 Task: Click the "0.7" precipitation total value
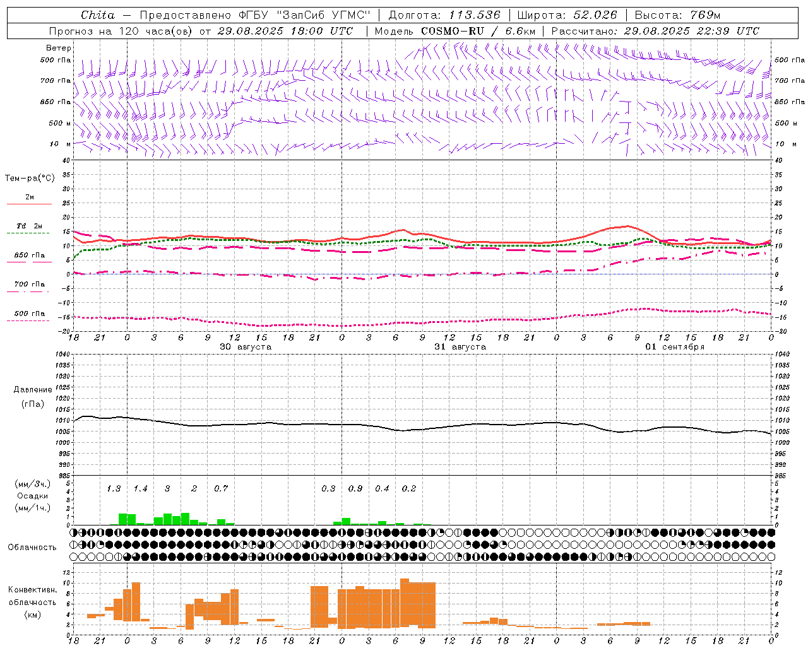click(221, 488)
